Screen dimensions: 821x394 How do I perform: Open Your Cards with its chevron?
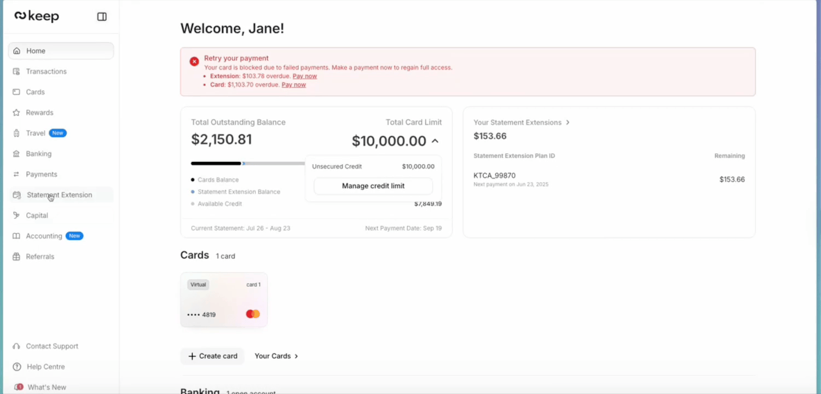tap(296, 356)
